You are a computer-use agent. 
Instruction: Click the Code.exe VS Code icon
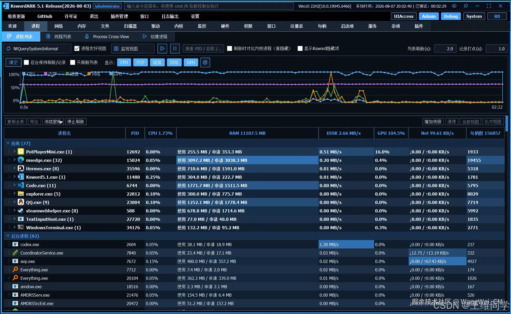21,185
